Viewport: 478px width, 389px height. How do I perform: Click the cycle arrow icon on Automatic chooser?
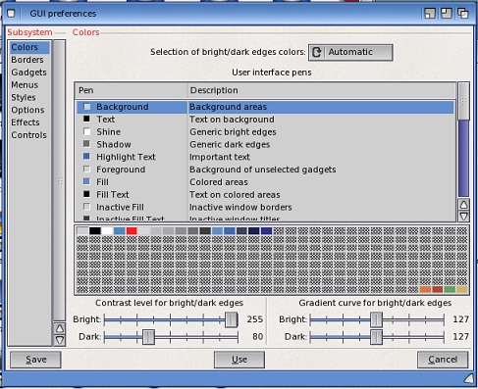[316, 52]
